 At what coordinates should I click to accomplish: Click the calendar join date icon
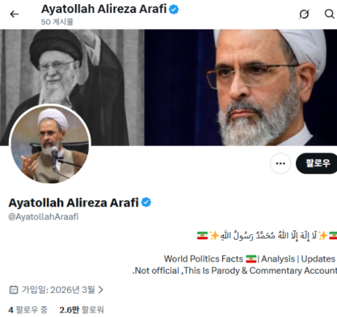(13, 289)
